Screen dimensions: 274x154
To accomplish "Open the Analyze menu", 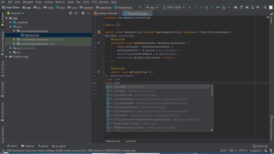I will tap(48, 2).
